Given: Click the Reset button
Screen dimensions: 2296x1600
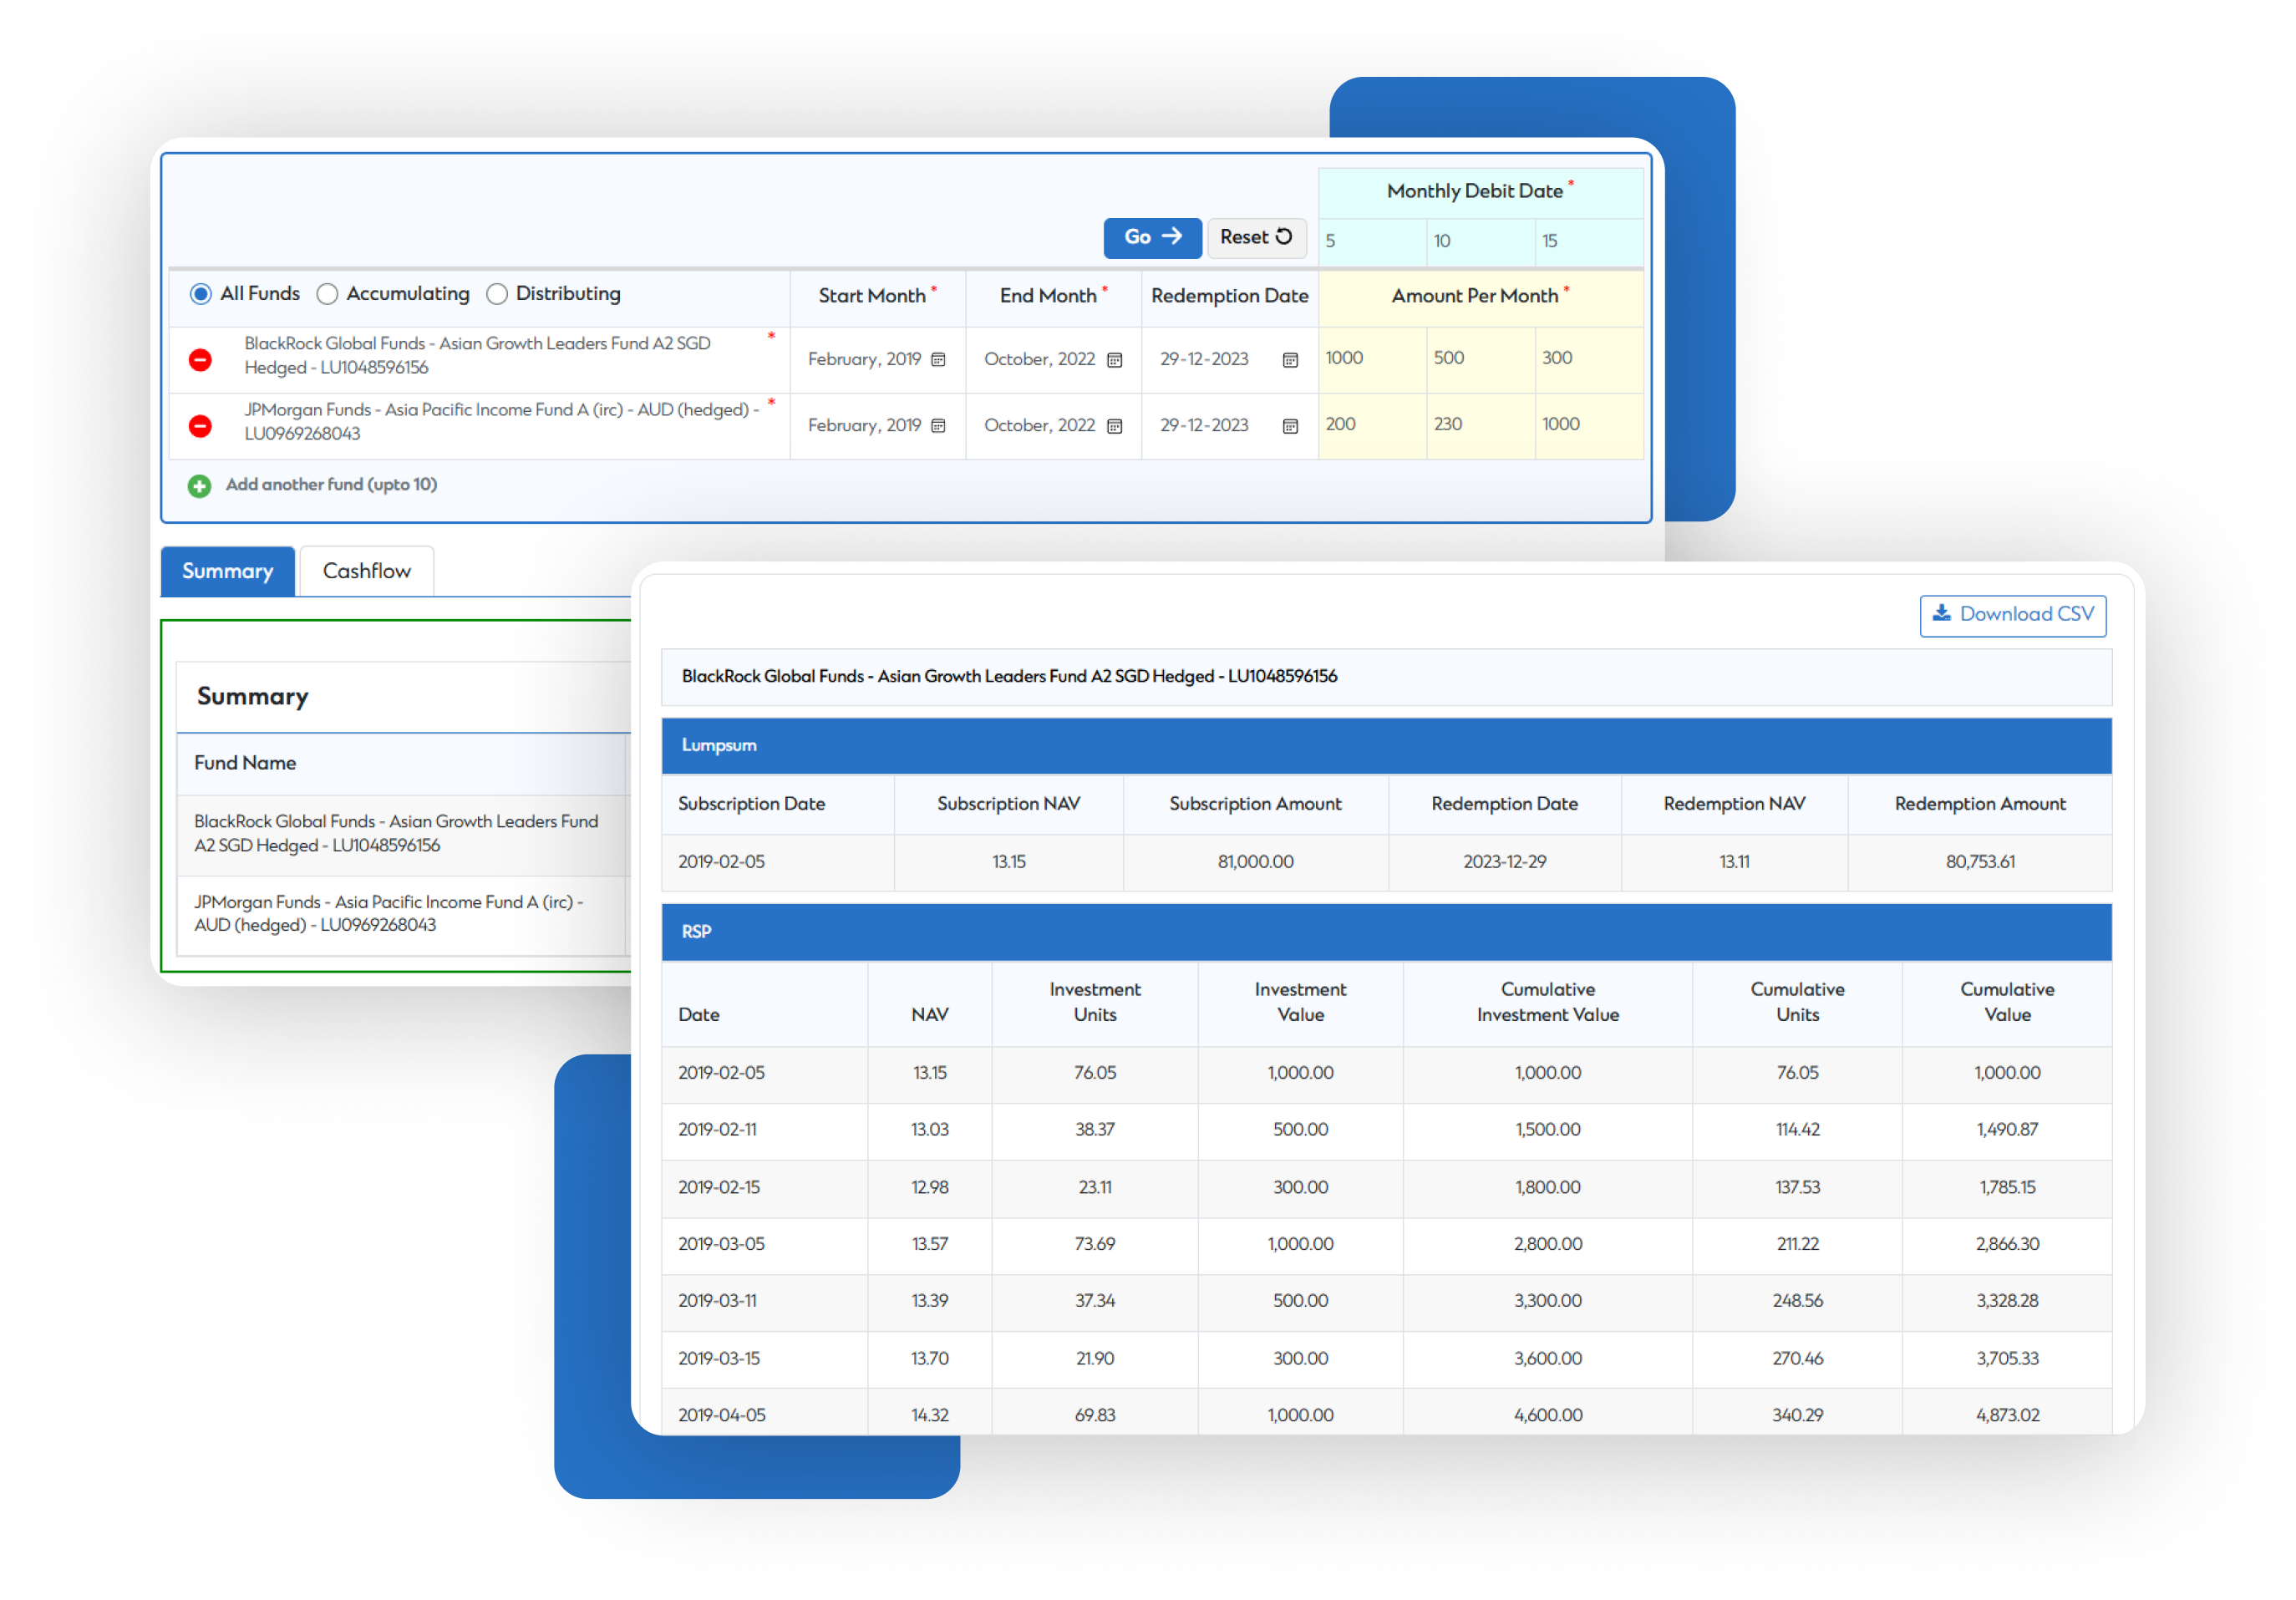Looking at the screenshot, I should pos(1256,238).
